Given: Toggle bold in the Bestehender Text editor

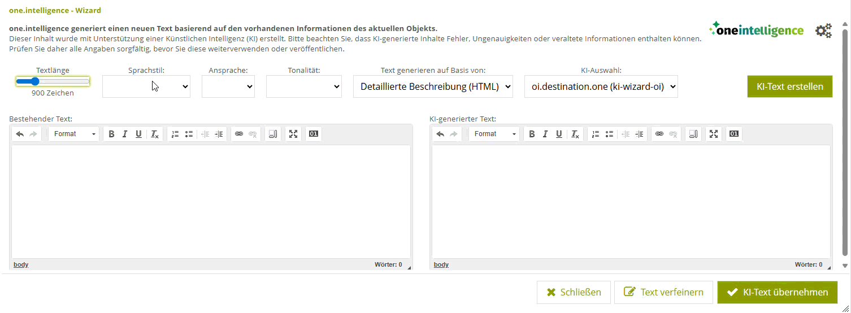Looking at the screenshot, I should click(x=111, y=134).
